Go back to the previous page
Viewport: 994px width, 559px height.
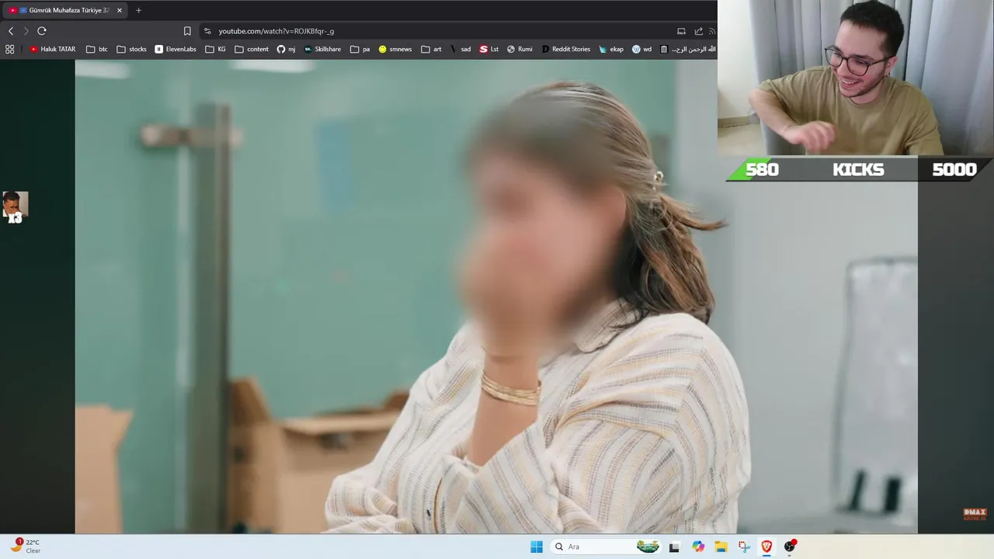(11, 31)
